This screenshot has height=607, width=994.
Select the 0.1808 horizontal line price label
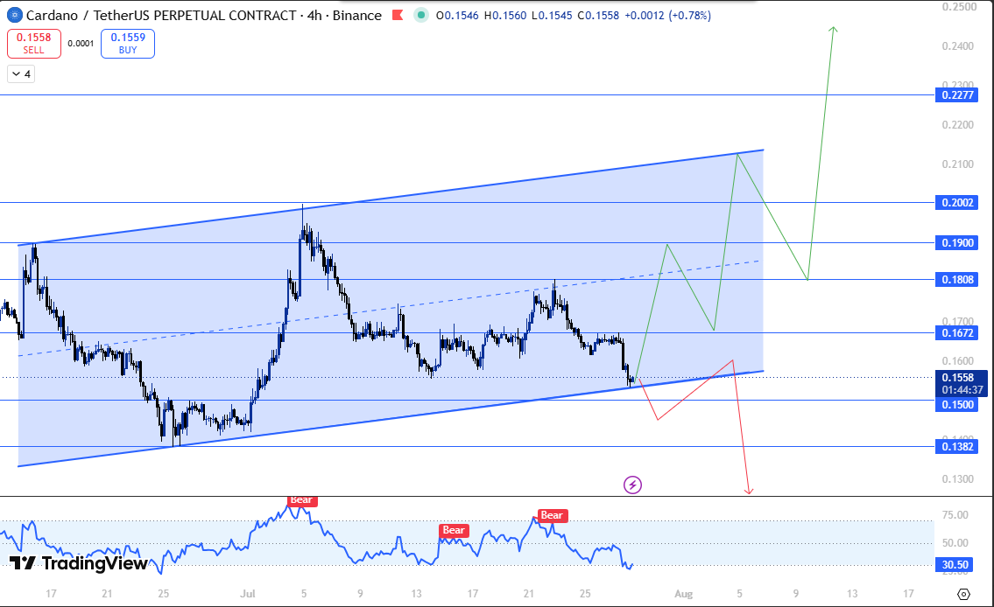point(957,280)
